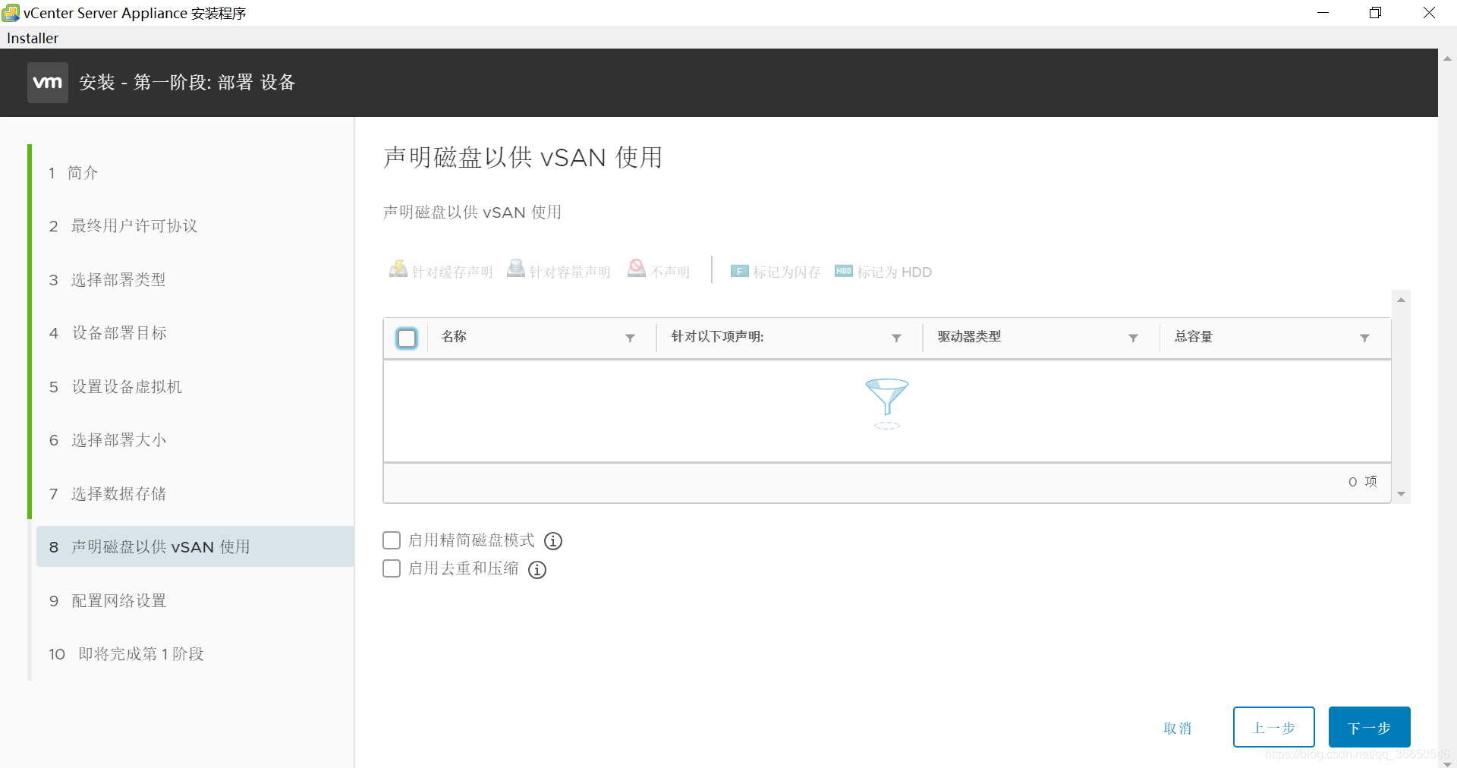Go to step 2 最终用户许可协议
Screen dimensions: 1457x768
pos(123,226)
